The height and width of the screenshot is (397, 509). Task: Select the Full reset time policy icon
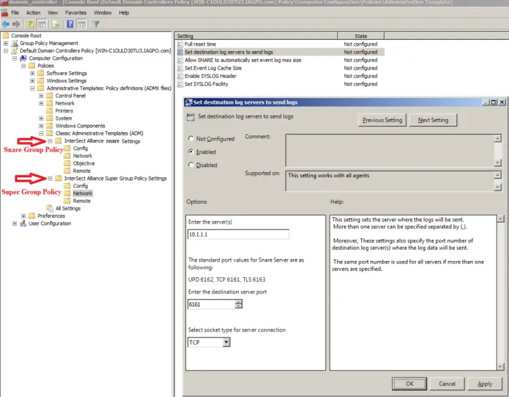180,44
